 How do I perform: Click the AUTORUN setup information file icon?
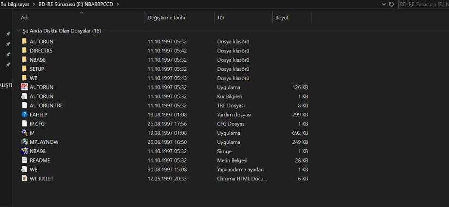[x=24, y=96]
